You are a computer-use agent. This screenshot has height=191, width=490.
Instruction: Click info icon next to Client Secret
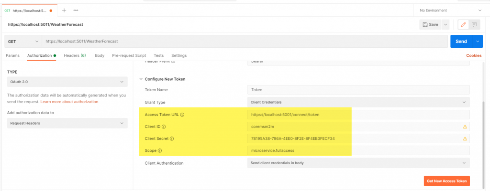(x=172, y=138)
